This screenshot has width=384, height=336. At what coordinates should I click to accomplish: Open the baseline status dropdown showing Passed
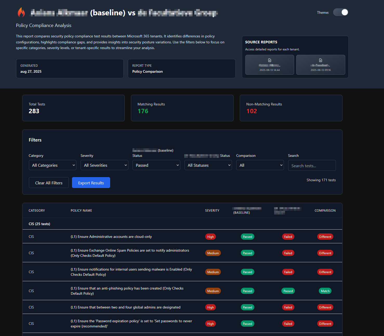pyautogui.click(x=156, y=165)
